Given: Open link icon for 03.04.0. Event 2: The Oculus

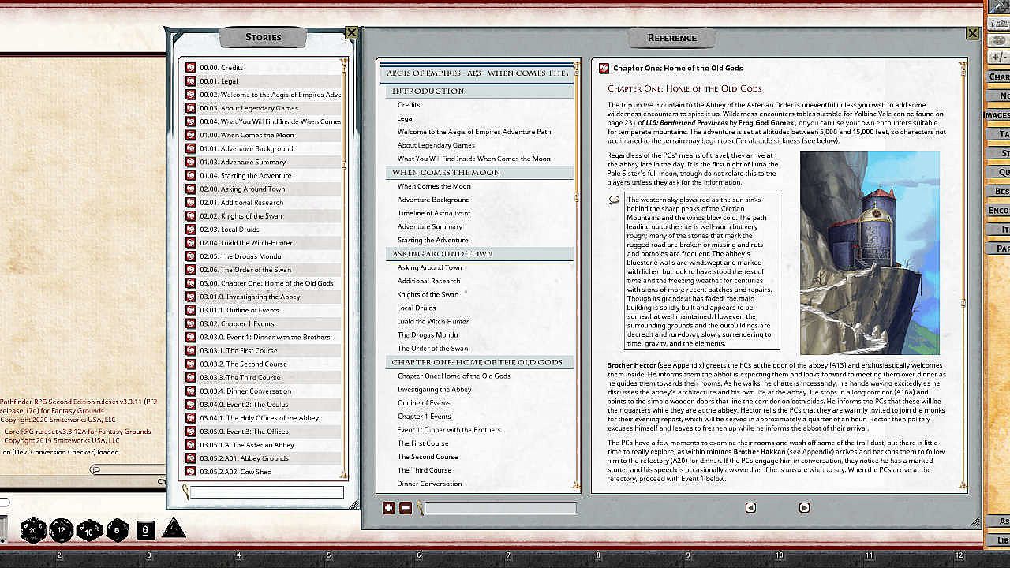Looking at the screenshot, I should point(191,404).
